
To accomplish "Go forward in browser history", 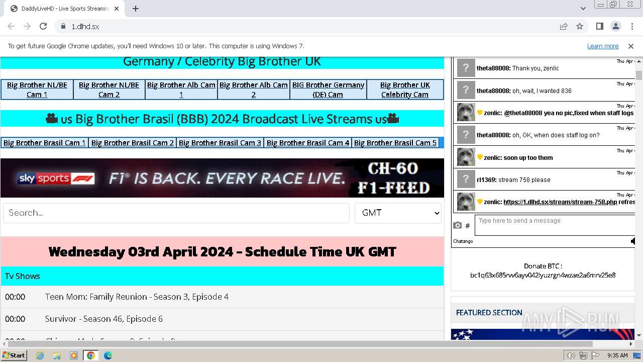I will [x=27, y=26].
